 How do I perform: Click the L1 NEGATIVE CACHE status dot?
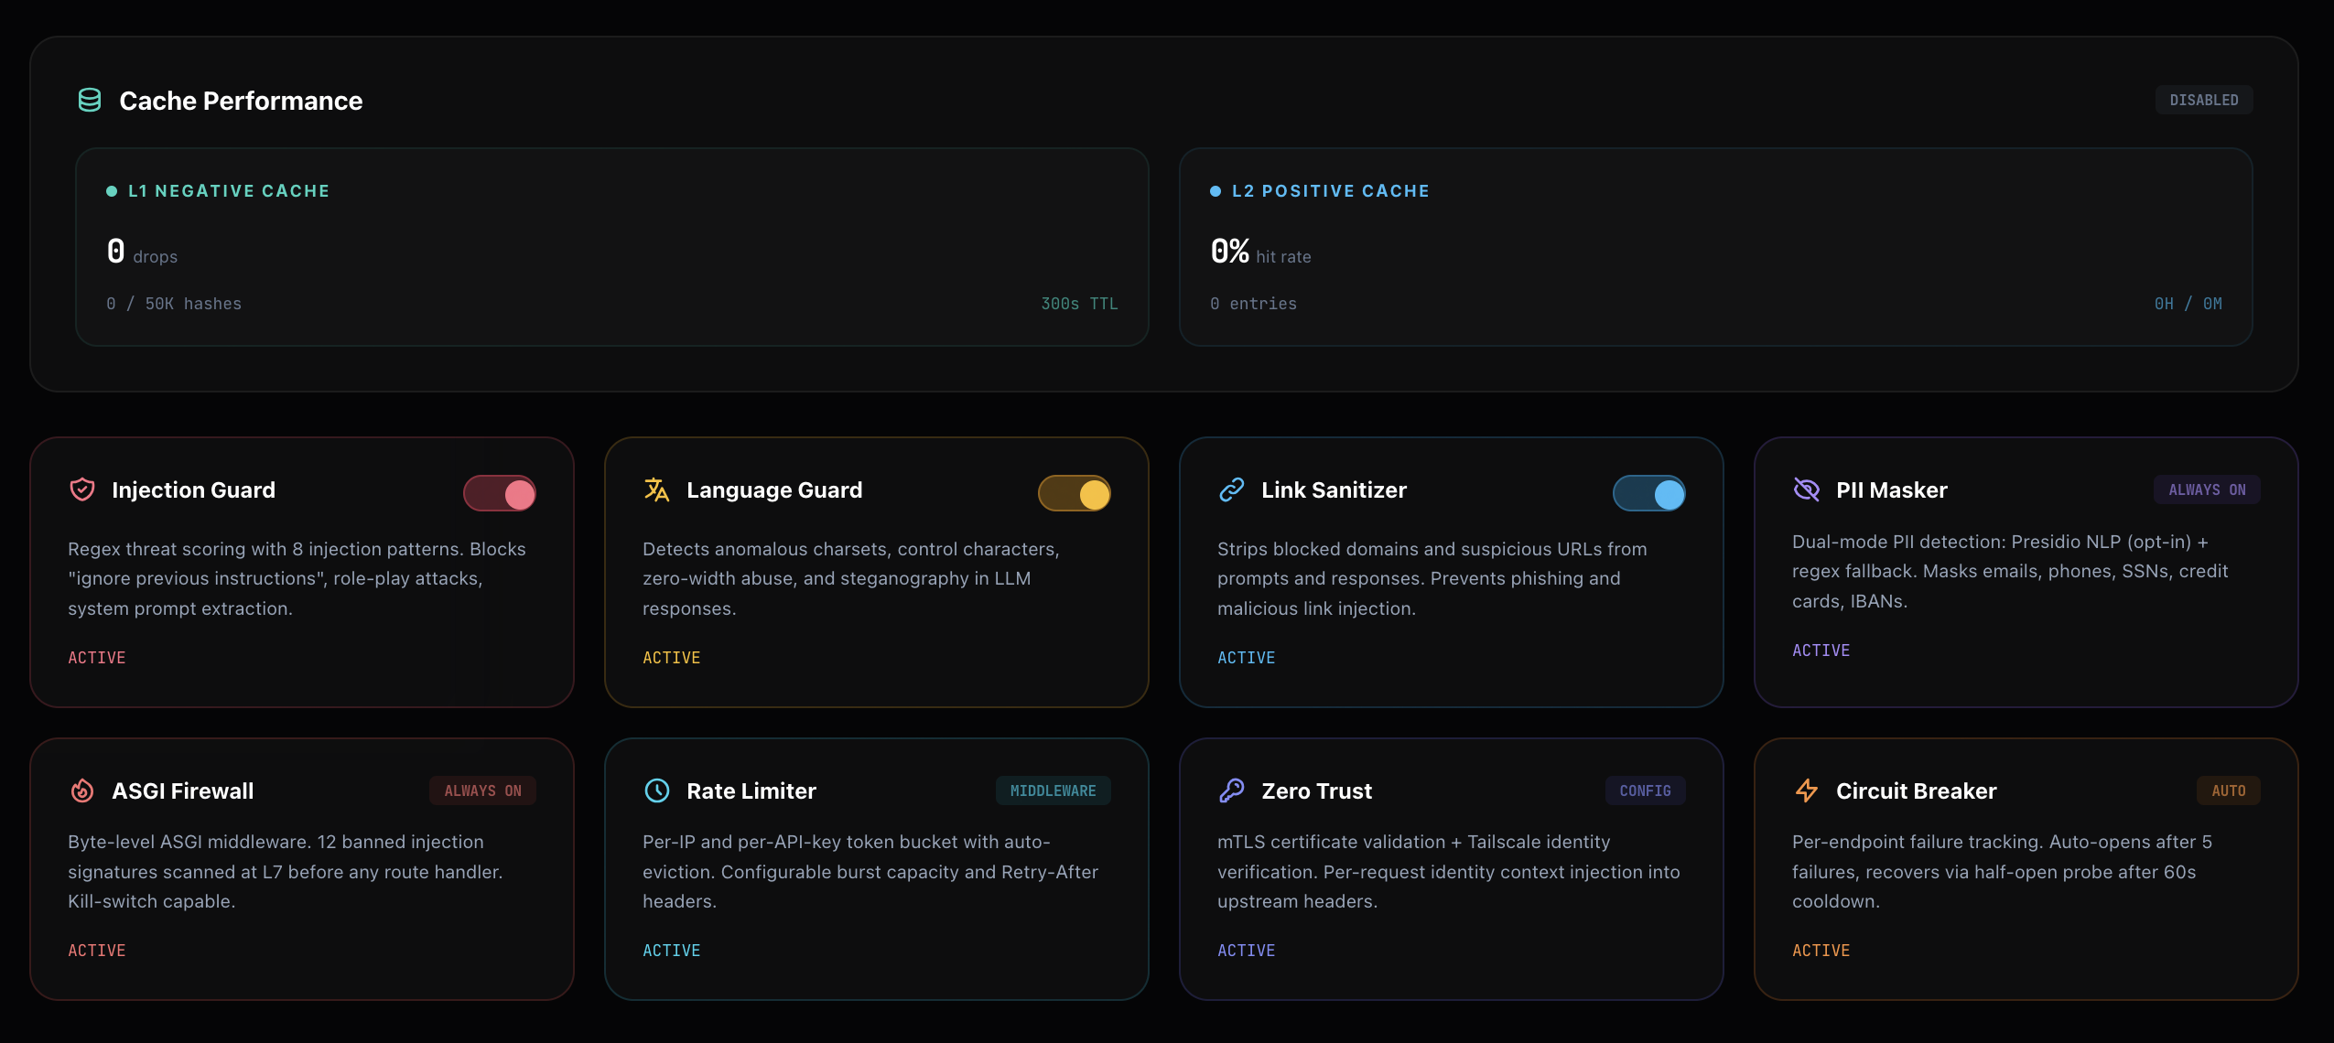pos(111,190)
